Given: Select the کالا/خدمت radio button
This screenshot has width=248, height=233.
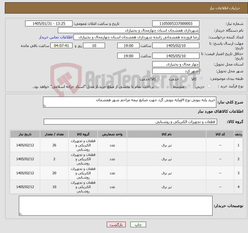Looking at the screenshot, I should 161,78.
